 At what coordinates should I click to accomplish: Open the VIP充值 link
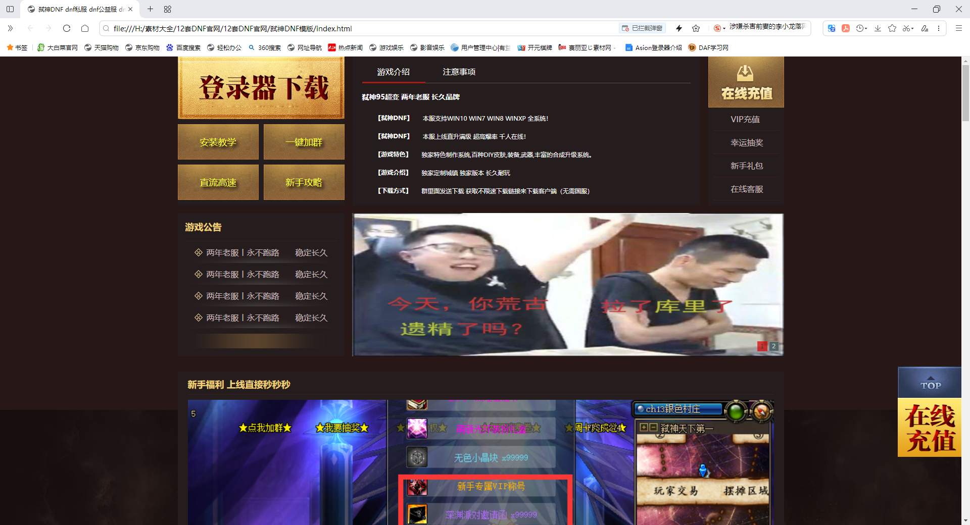[x=745, y=119]
